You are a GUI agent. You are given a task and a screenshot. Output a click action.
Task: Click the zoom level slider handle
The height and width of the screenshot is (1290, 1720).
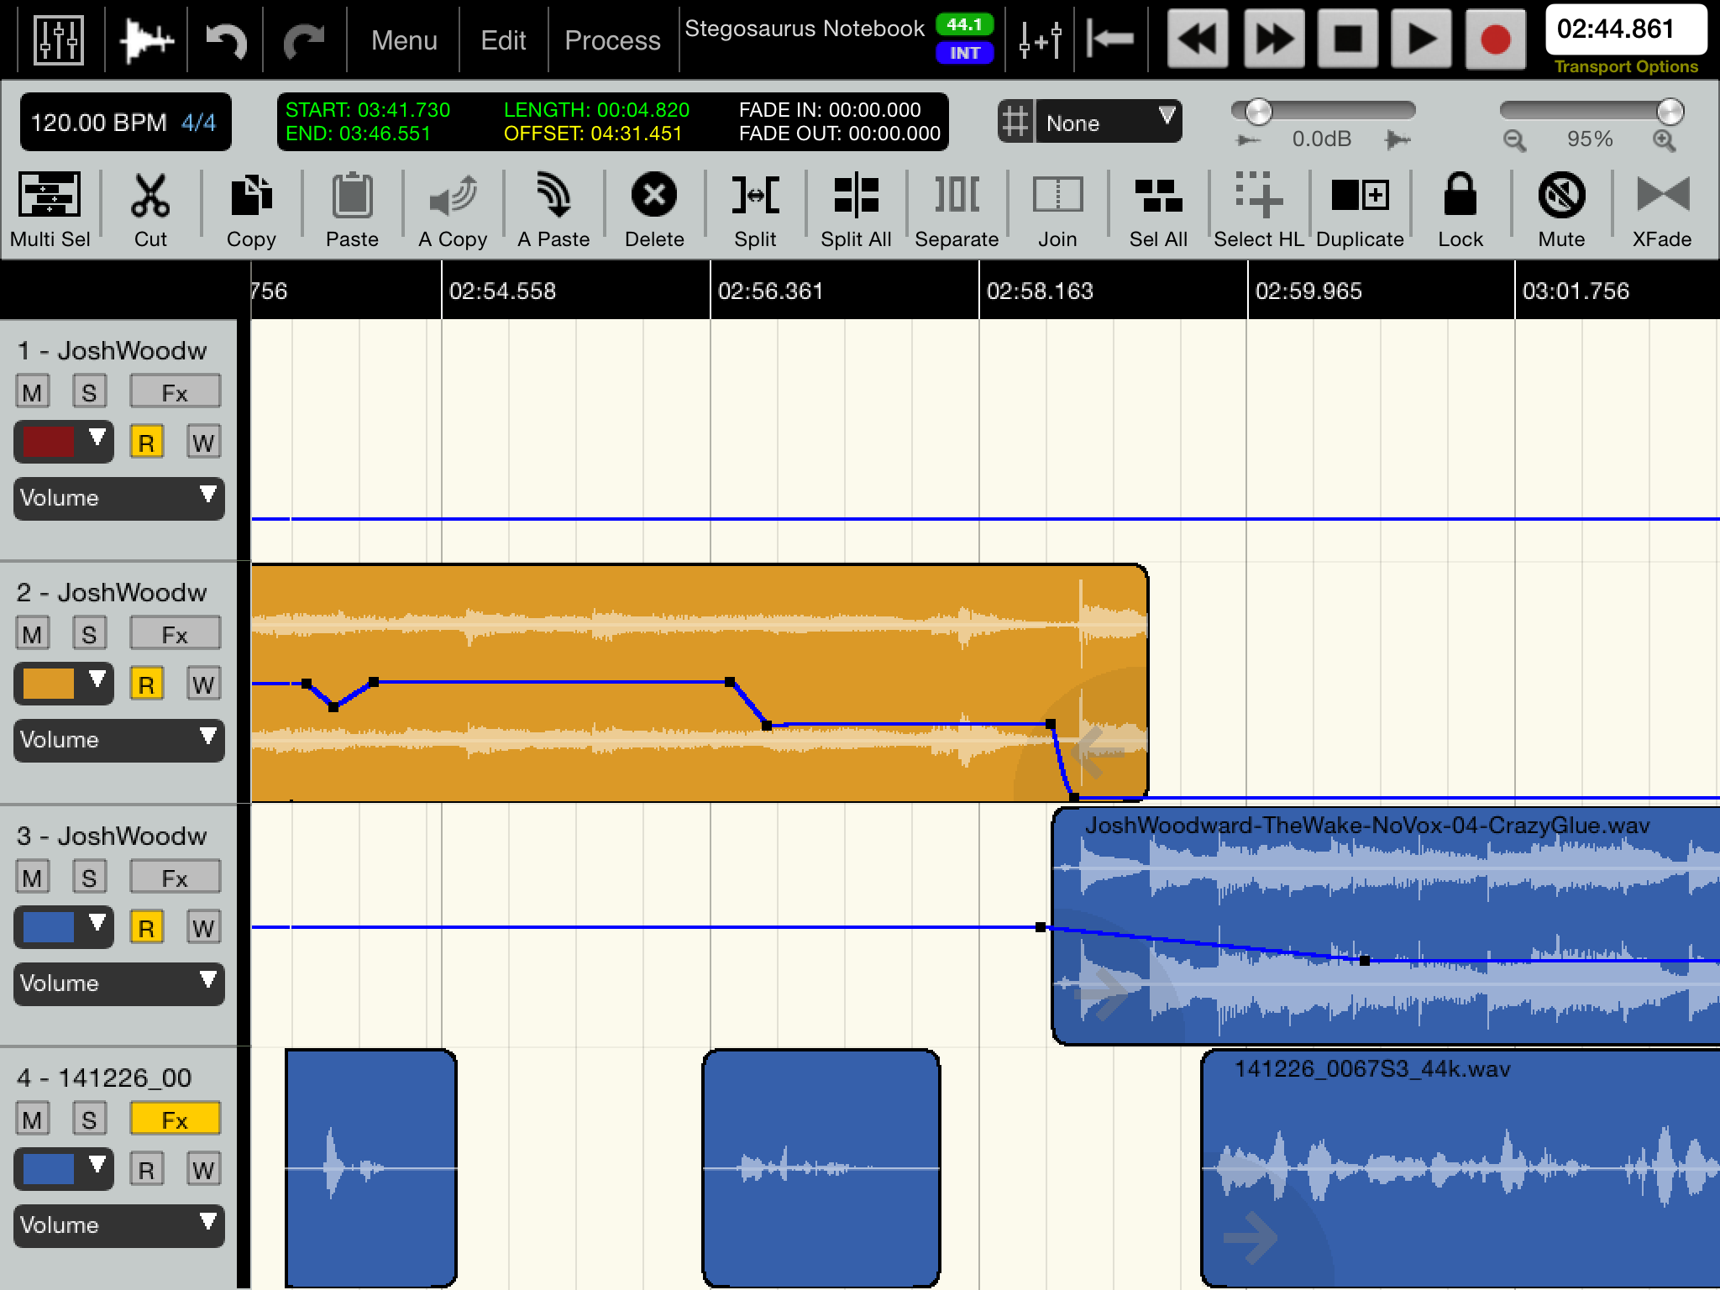(1670, 111)
